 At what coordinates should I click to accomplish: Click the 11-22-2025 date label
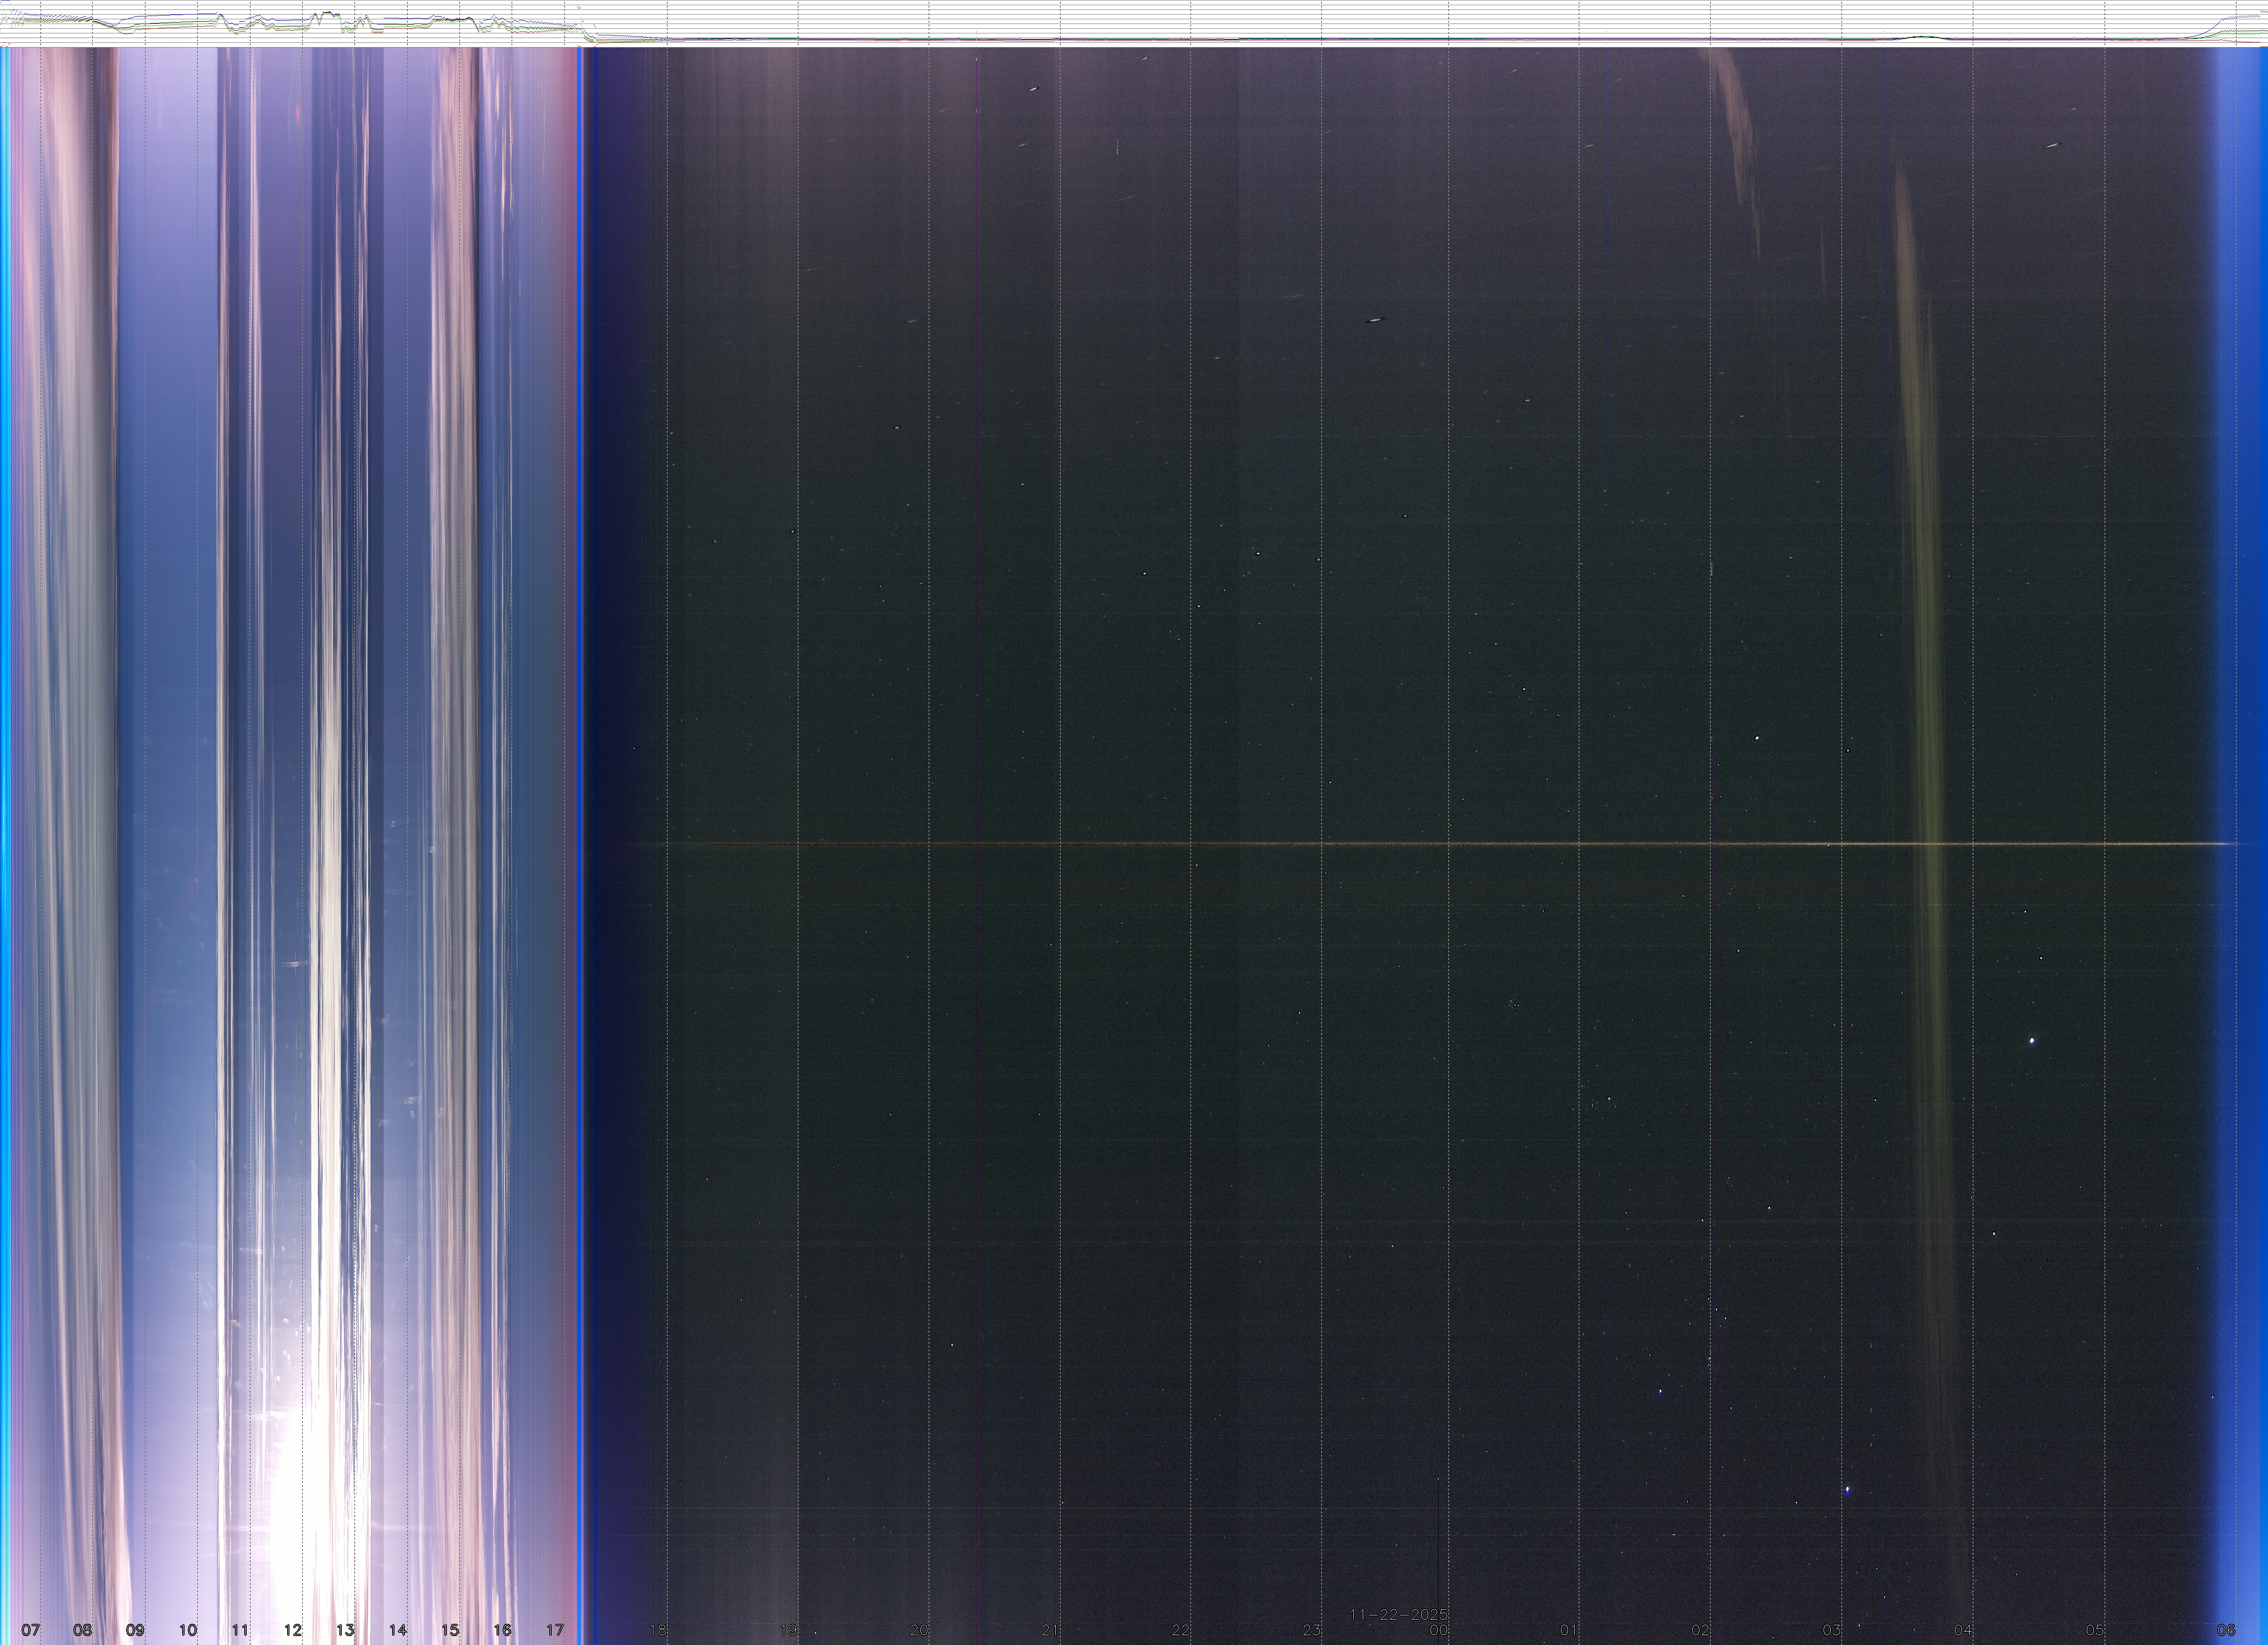coord(1398,1614)
